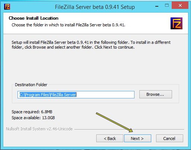This screenshot has width=191, height=150.
Task: Click the Nullsoft Install System version text
Action: coord(39,129)
